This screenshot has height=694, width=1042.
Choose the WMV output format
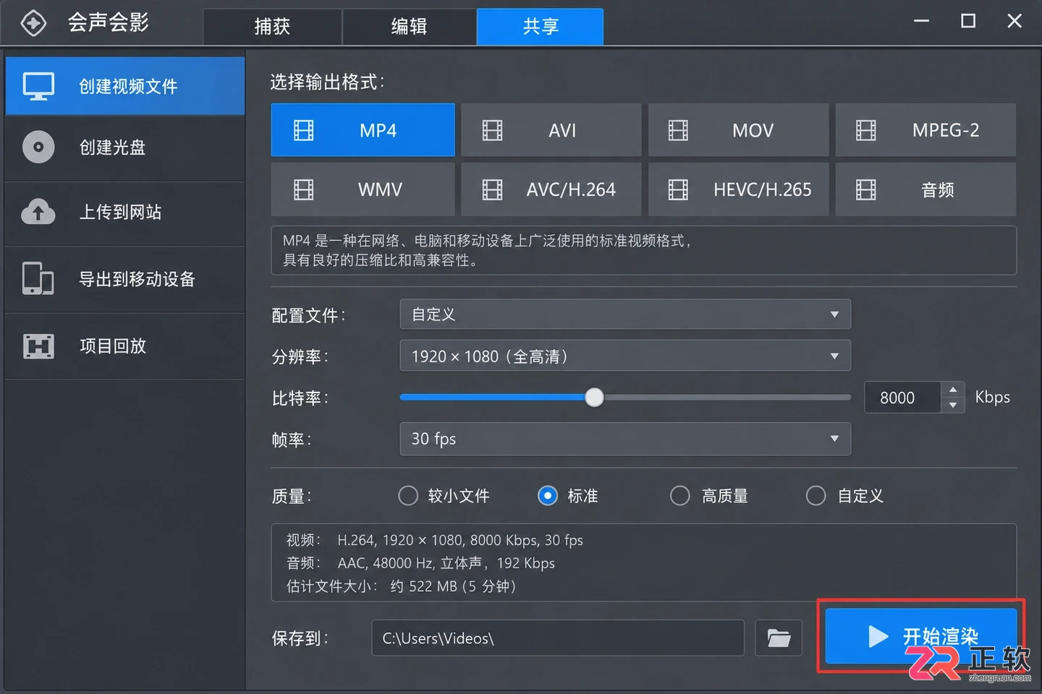(363, 189)
